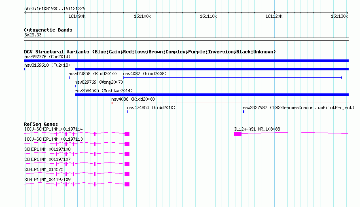
Task: Click the RefSeq Genes track title
Action: coord(41,124)
